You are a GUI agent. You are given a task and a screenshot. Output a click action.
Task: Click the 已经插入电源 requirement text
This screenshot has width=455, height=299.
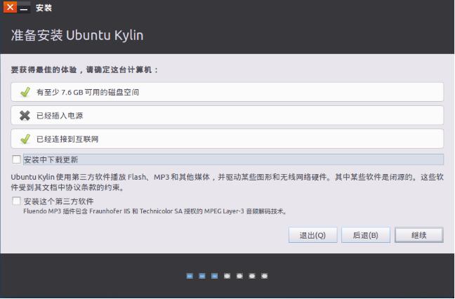[60, 116]
